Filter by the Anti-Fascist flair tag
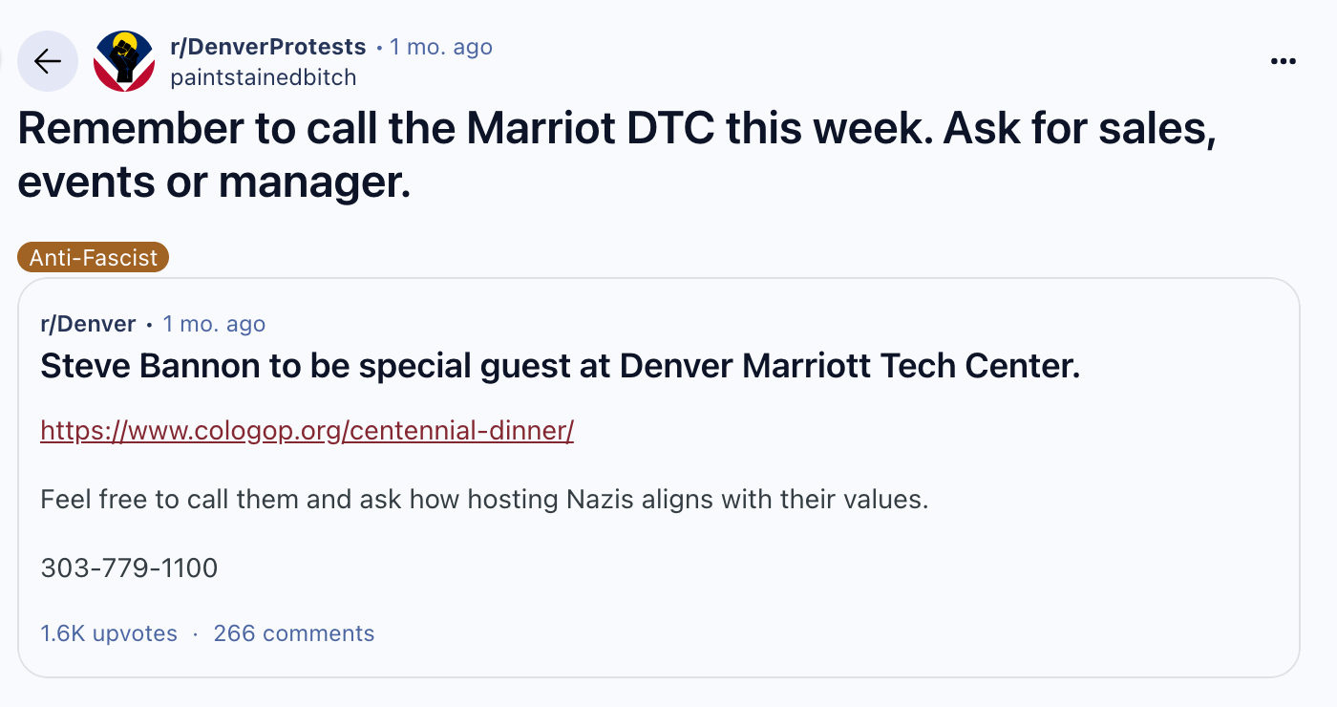Viewport: 1337px width, 707px height. pos(94,257)
